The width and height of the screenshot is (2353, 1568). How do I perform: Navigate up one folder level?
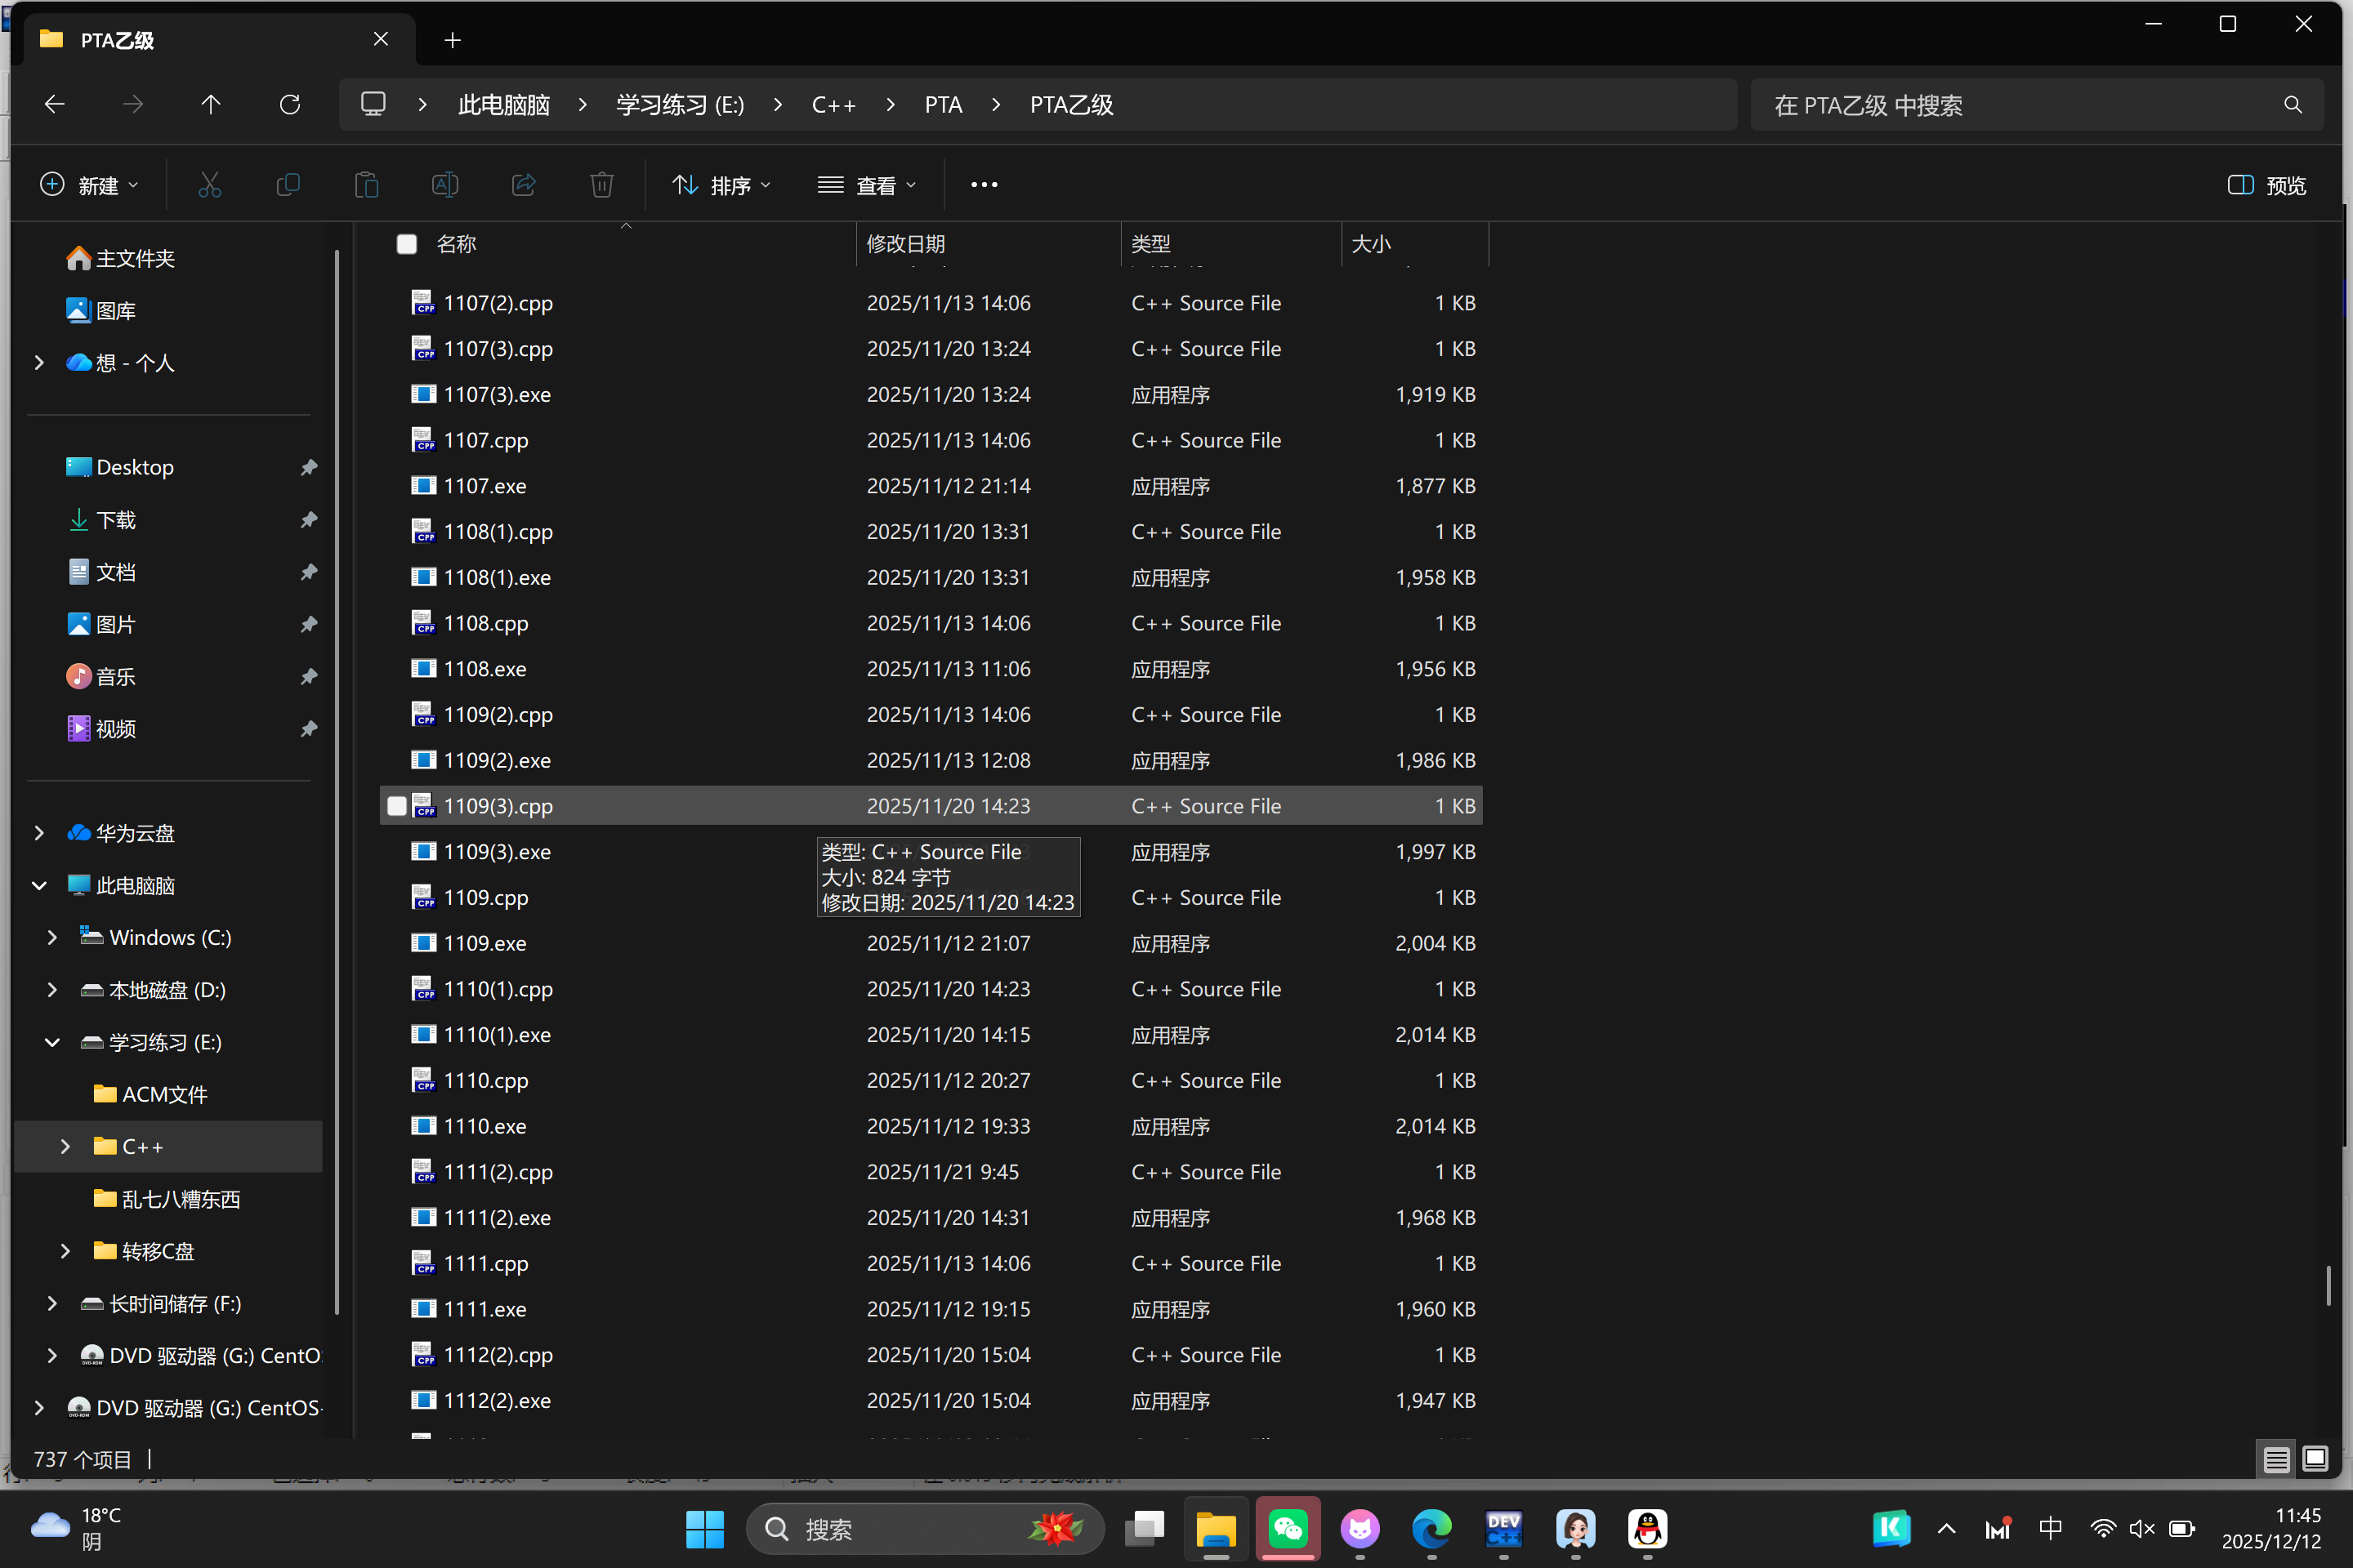(210, 105)
